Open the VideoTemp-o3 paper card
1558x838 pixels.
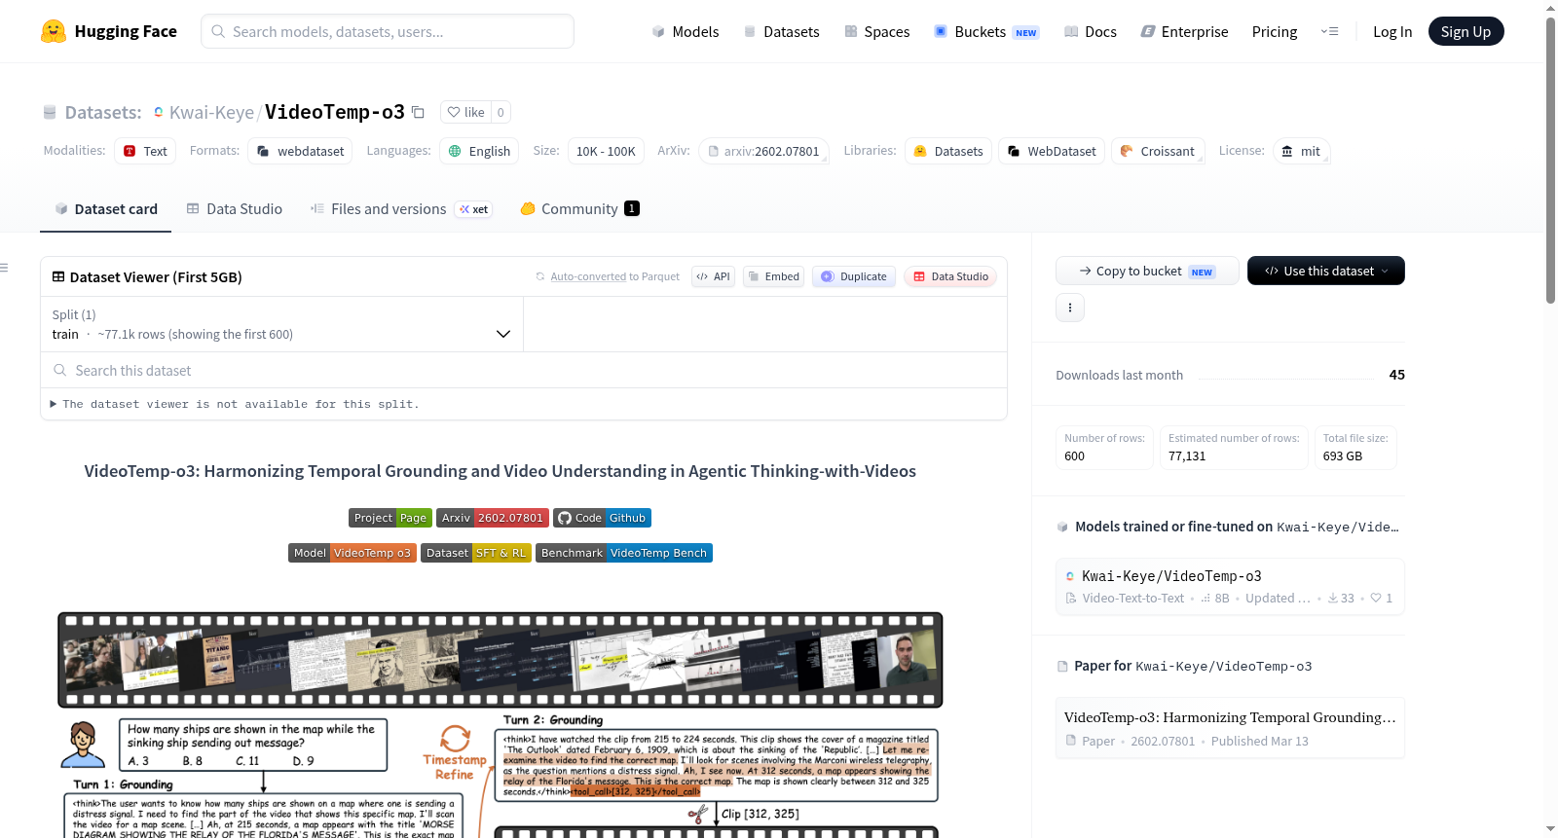pos(1230,728)
